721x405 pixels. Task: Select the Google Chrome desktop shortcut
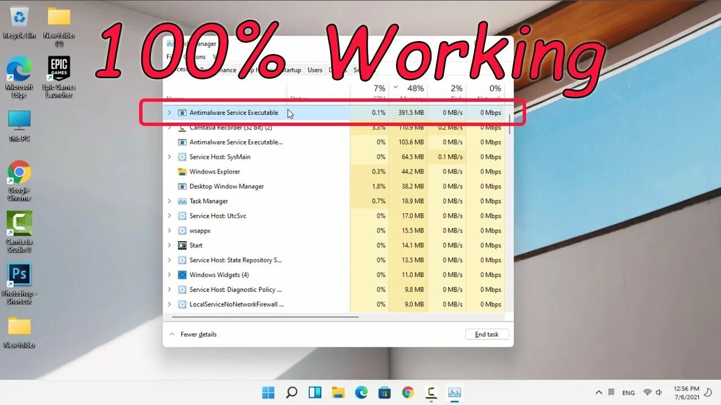point(19,181)
